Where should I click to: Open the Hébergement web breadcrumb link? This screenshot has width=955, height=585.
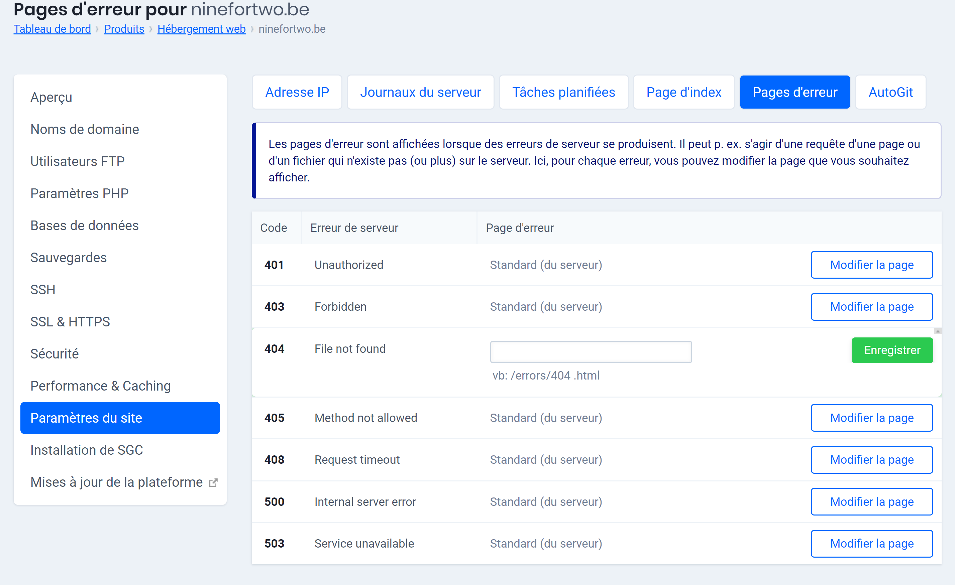click(x=201, y=29)
